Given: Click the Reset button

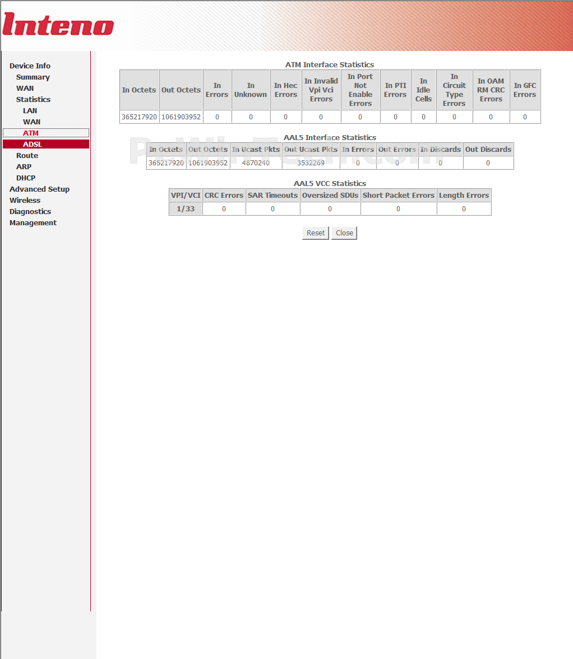Looking at the screenshot, I should (x=315, y=233).
